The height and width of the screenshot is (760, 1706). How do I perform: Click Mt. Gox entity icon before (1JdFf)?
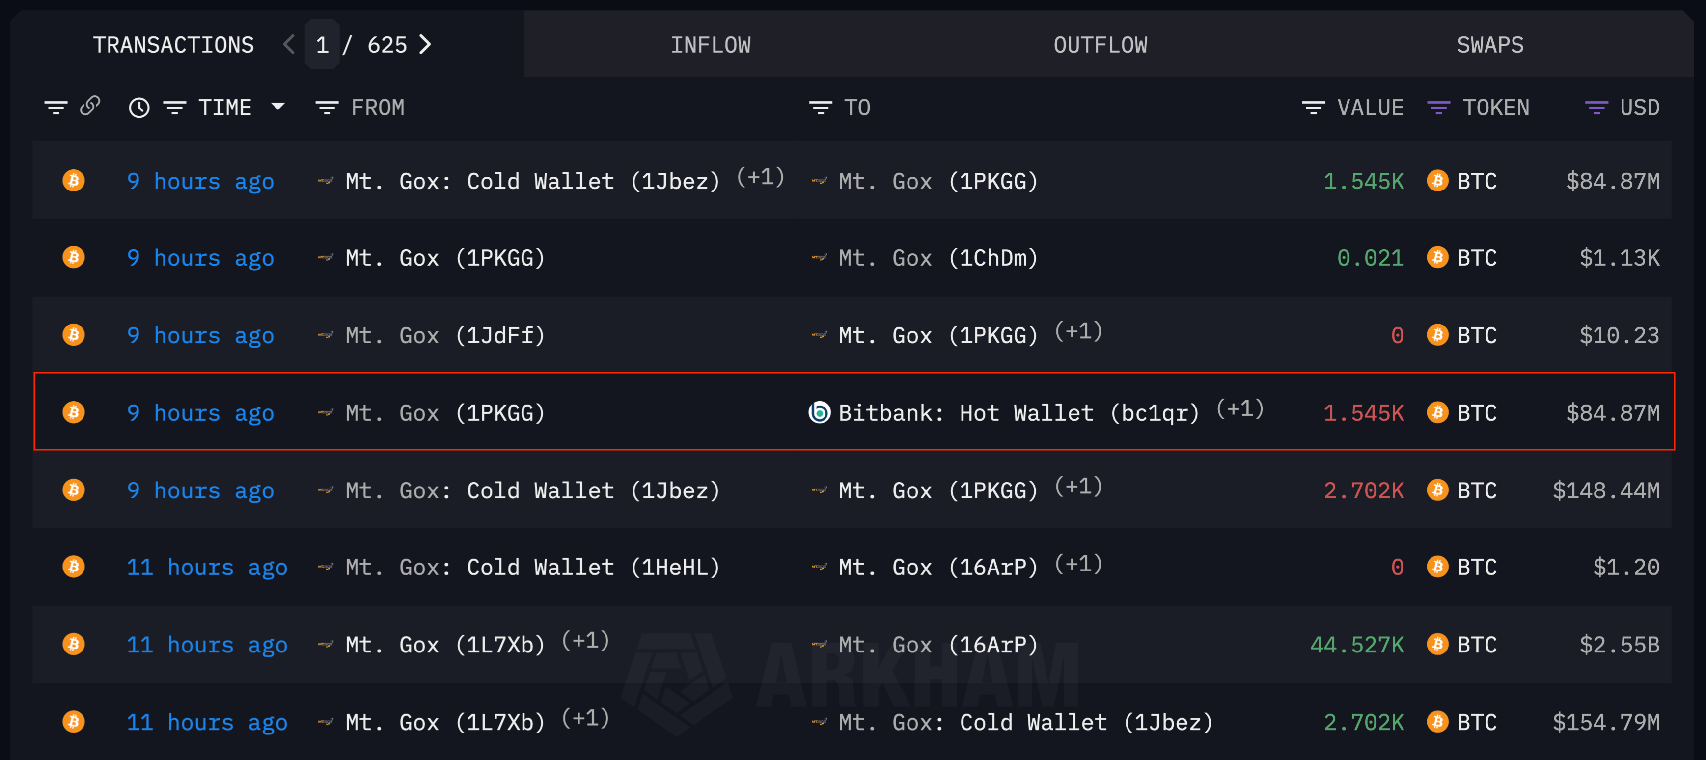325,336
